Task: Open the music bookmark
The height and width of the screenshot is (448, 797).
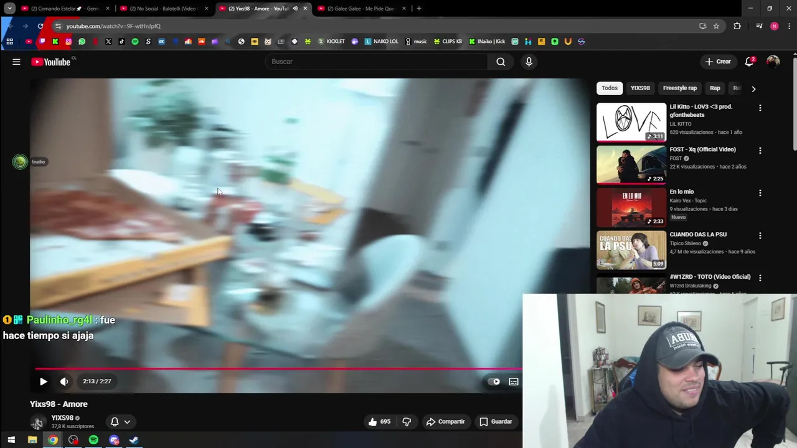Action: tap(416, 42)
